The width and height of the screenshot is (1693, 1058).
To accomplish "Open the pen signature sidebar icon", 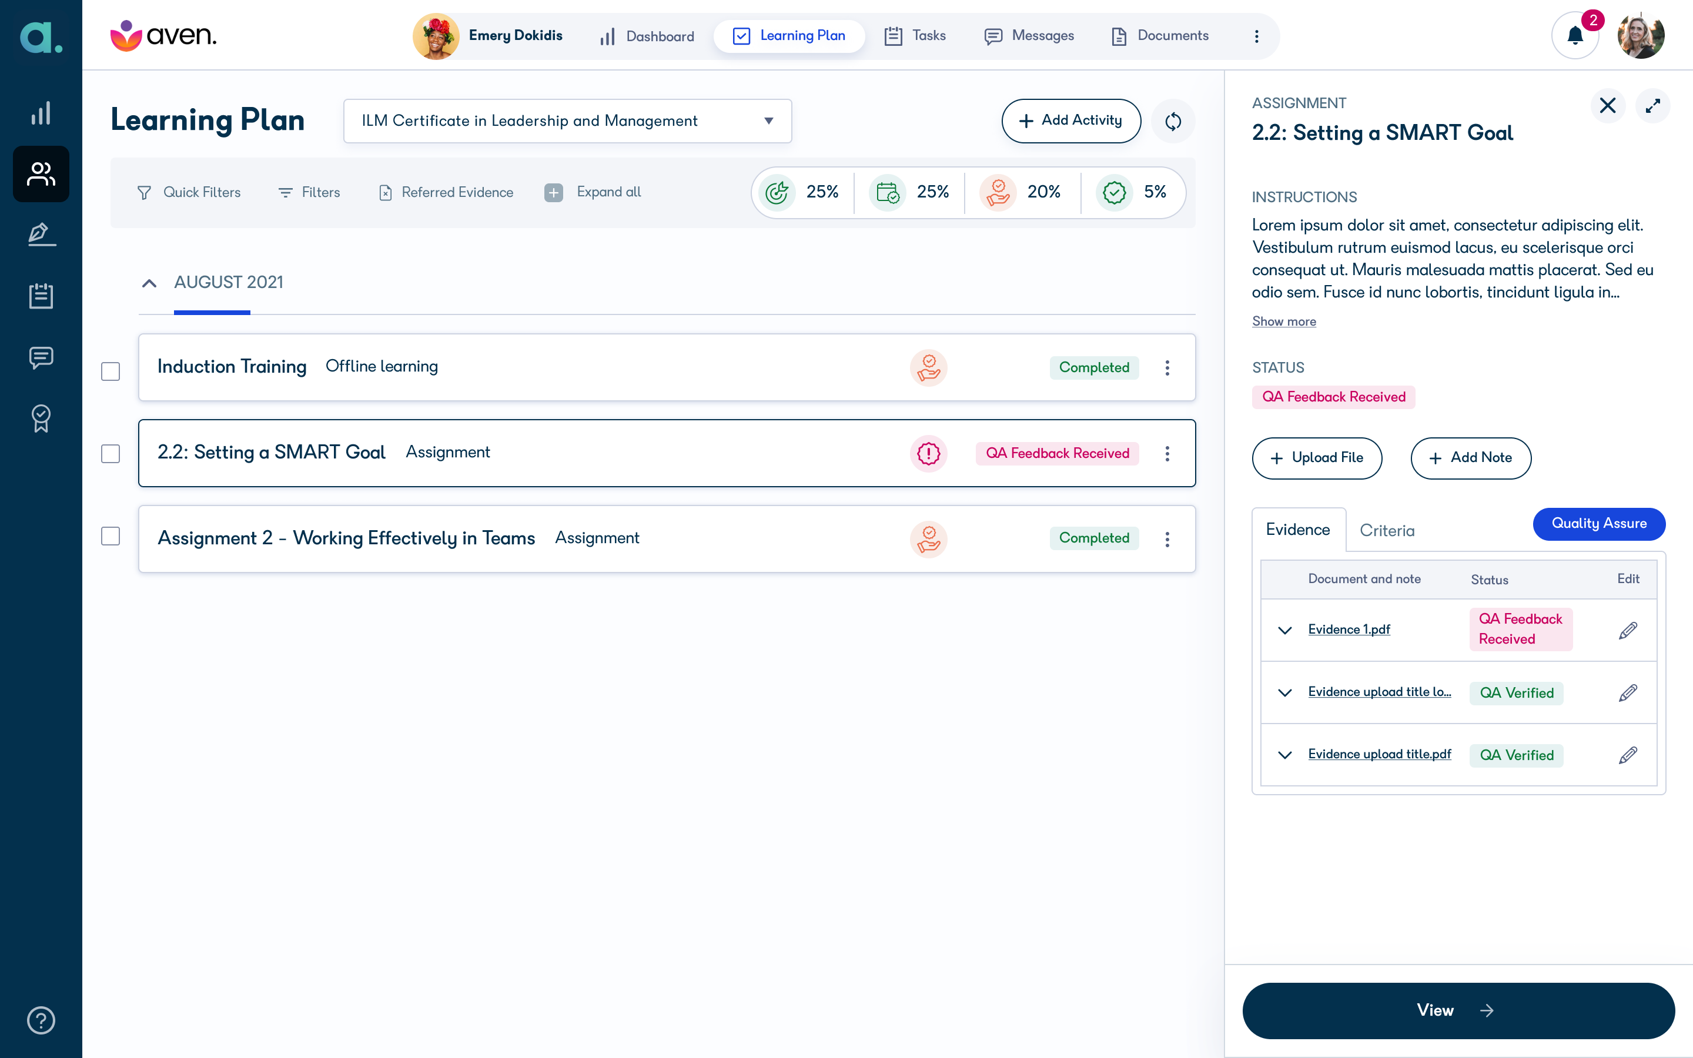I will click(41, 235).
